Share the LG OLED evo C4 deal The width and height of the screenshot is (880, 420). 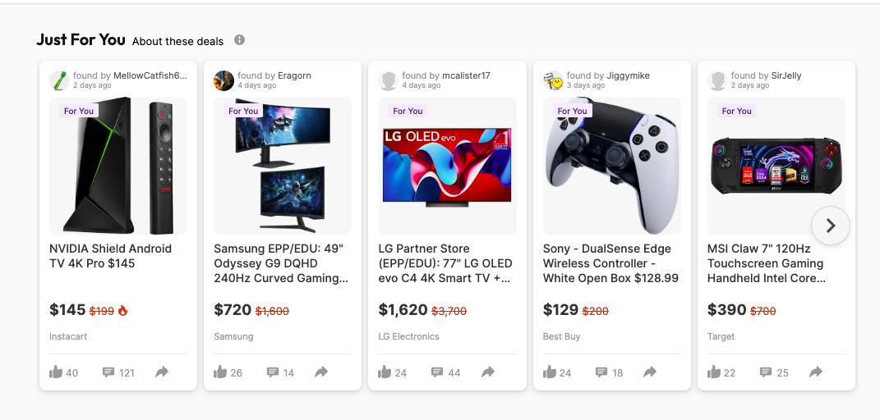pyautogui.click(x=488, y=372)
